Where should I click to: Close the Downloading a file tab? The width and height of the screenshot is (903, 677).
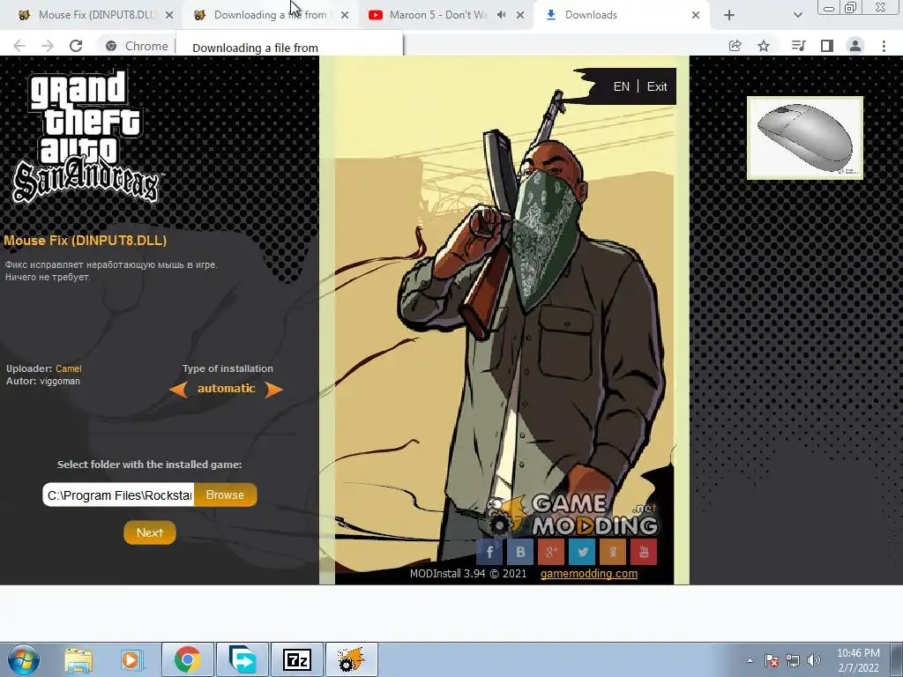point(345,16)
